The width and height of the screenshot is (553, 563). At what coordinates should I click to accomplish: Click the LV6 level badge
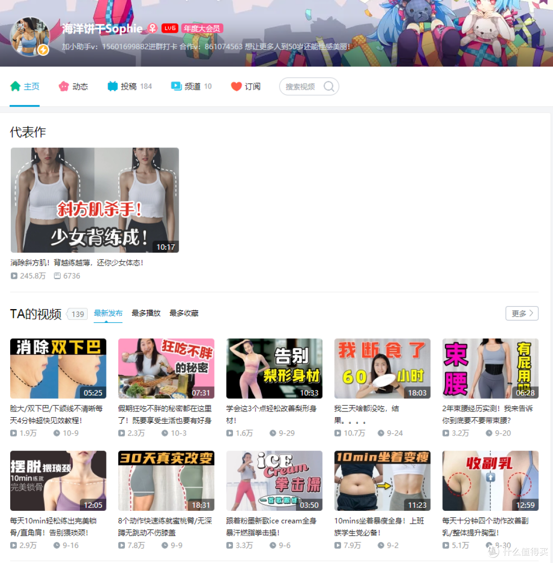tap(169, 28)
